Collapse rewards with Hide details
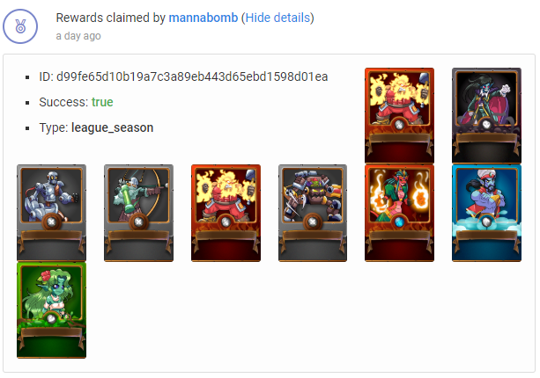Viewport: 540px width, 378px height. pyautogui.click(x=277, y=18)
